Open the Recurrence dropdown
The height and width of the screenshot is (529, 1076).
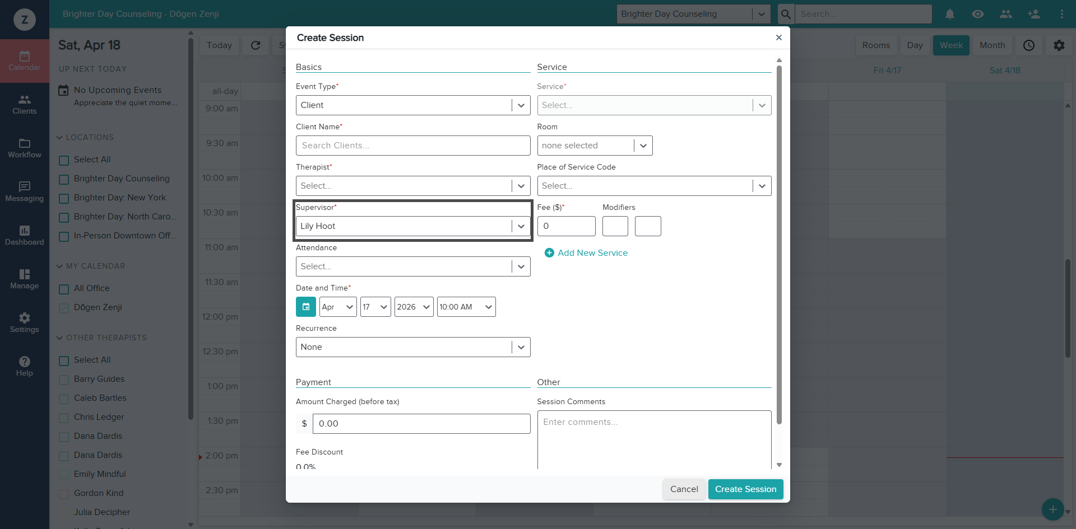point(413,347)
